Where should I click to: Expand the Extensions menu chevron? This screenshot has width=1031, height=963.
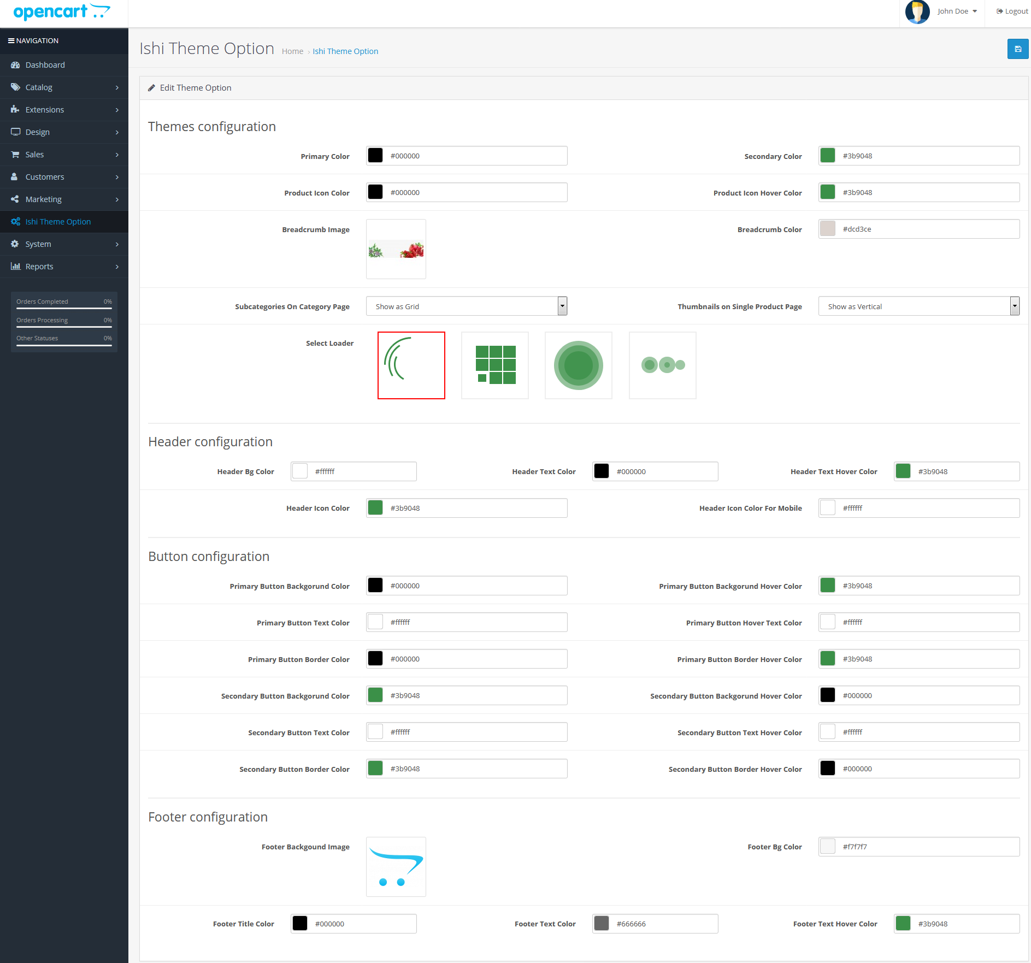click(117, 110)
